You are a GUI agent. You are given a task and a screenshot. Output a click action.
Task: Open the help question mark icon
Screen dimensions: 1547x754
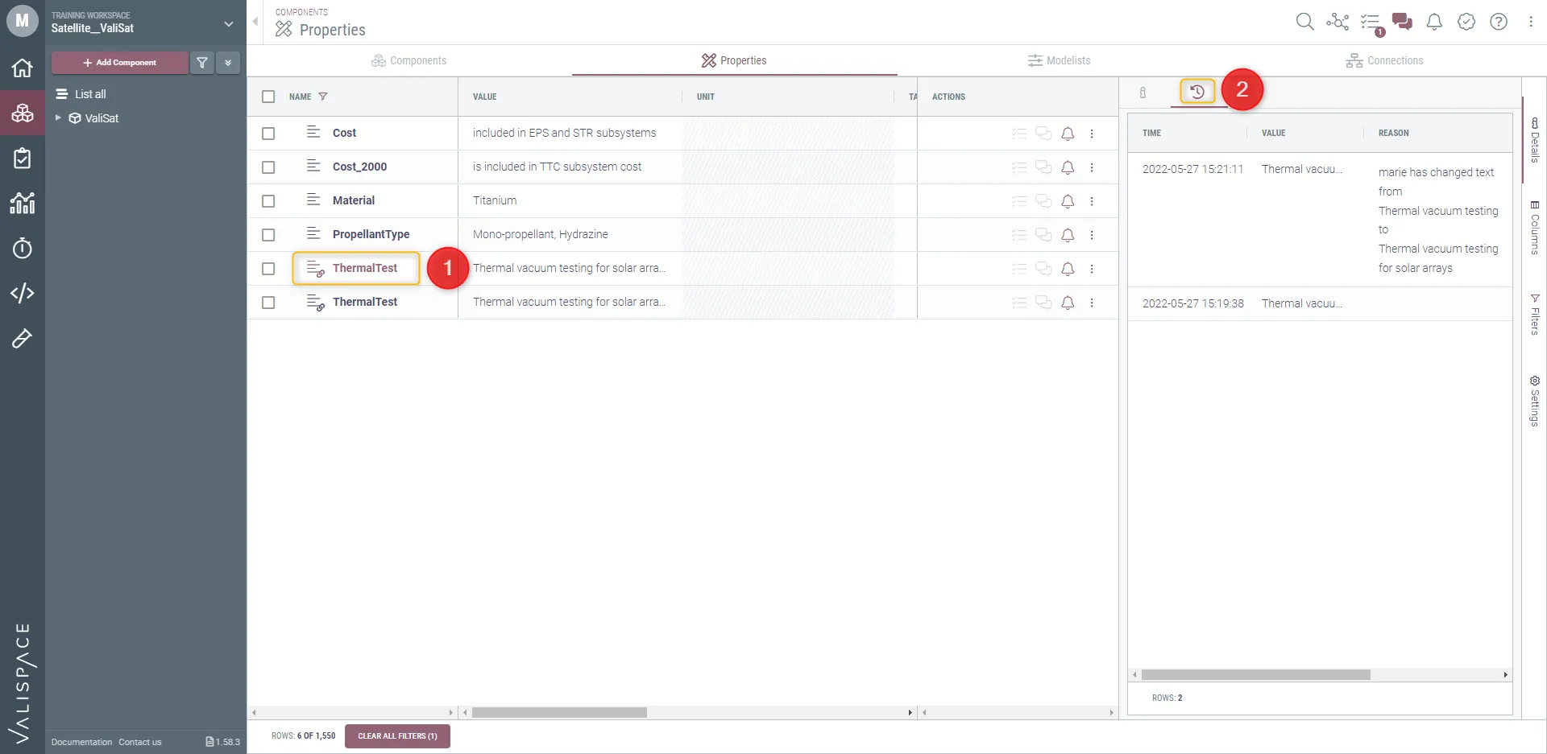[1499, 22]
